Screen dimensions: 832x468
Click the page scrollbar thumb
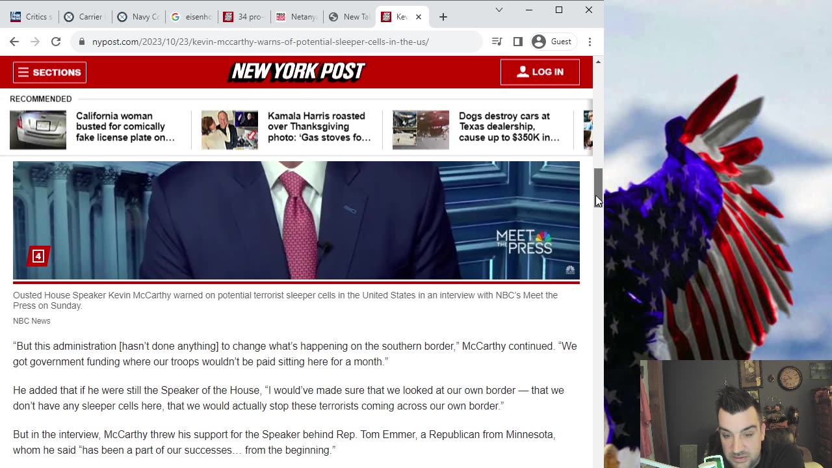point(599,187)
